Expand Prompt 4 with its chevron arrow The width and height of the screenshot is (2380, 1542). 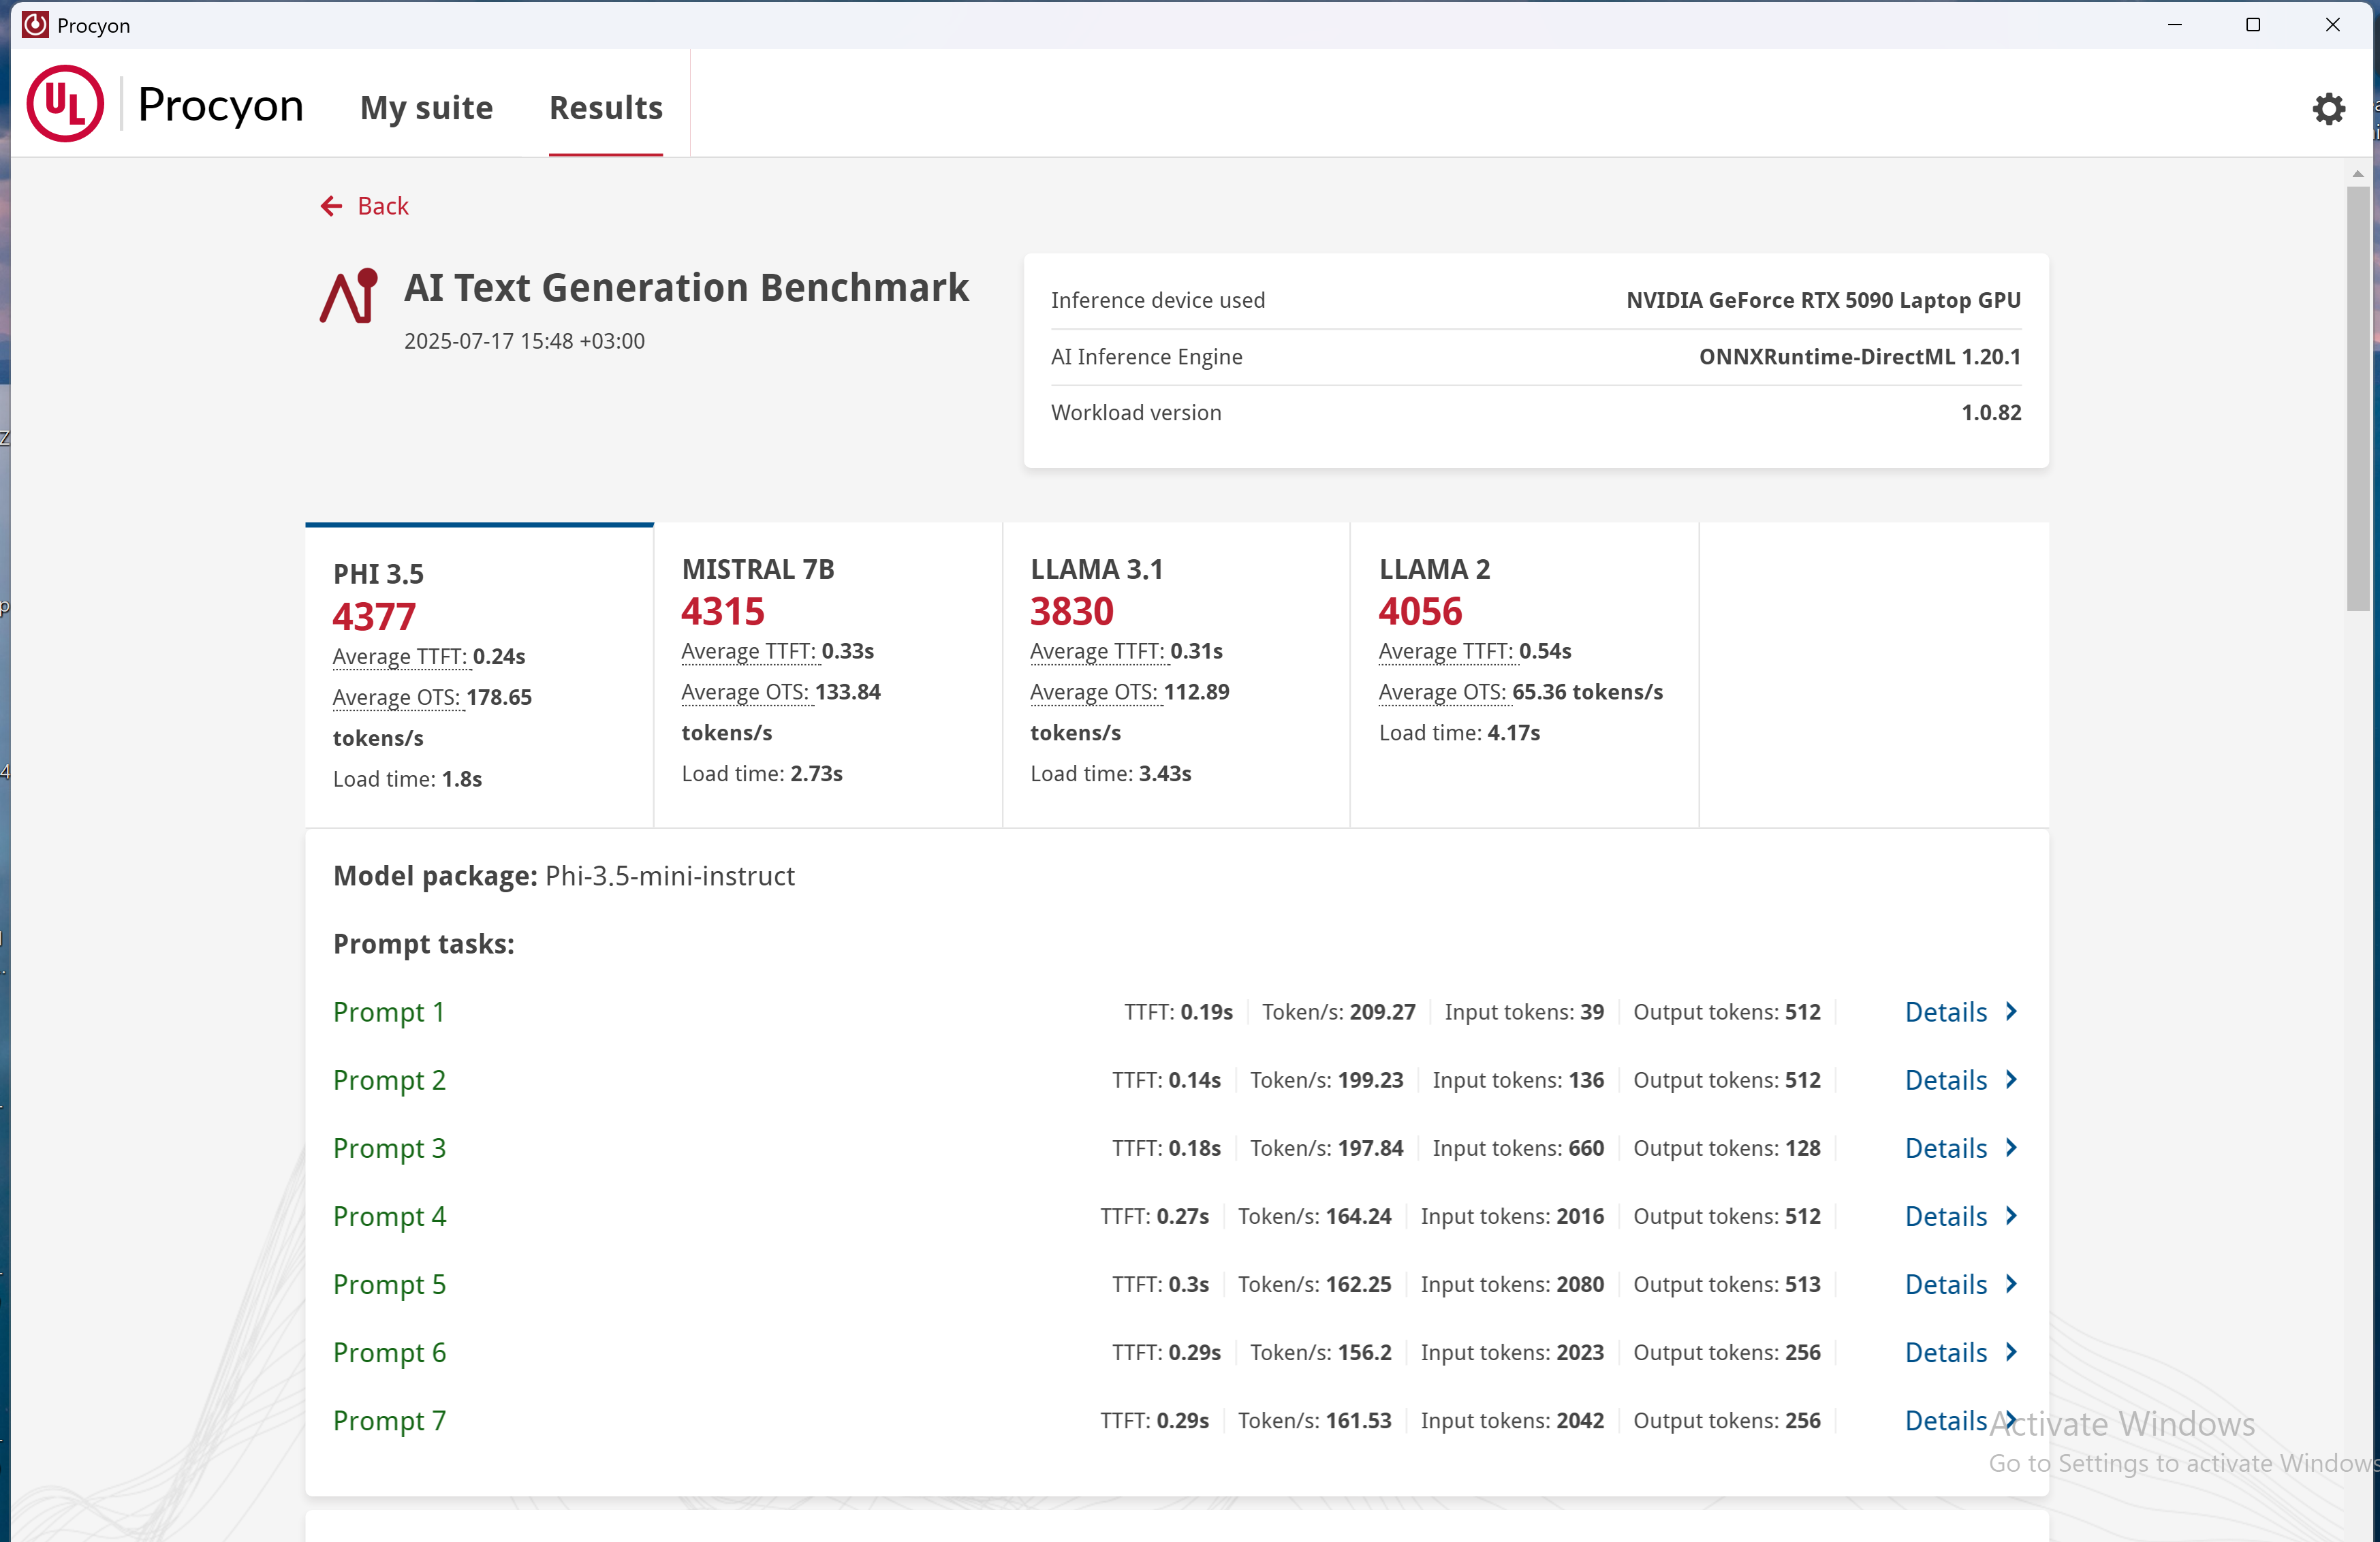tap(2011, 1216)
